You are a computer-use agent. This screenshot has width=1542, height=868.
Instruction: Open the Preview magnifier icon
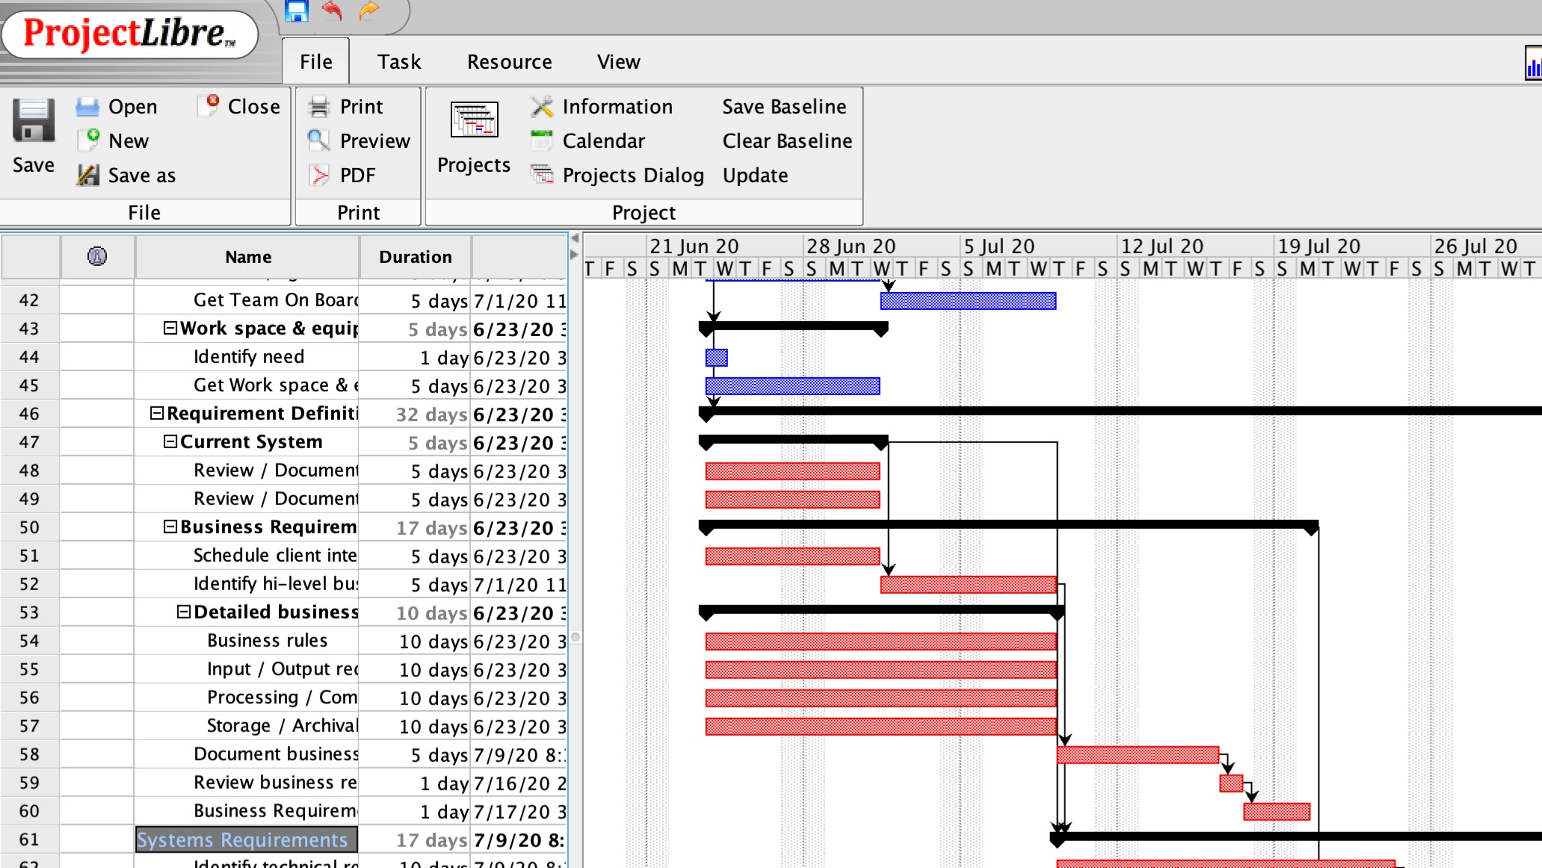coord(319,140)
